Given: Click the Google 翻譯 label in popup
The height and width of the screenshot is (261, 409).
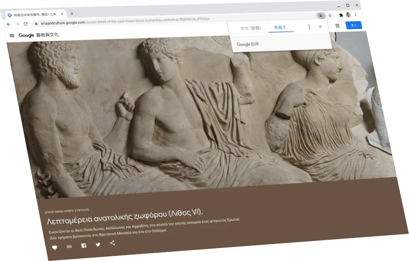Looking at the screenshot, I should tap(247, 44).
